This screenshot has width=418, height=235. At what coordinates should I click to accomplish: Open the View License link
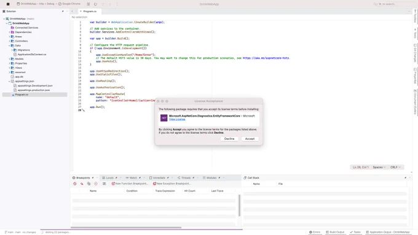pyautogui.click(x=177, y=119)
